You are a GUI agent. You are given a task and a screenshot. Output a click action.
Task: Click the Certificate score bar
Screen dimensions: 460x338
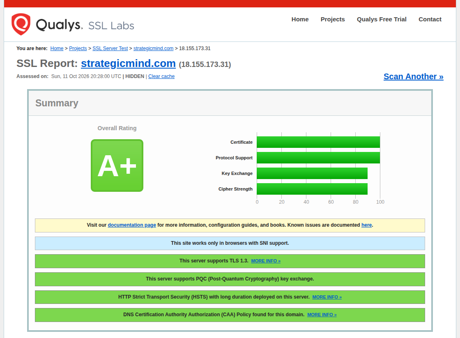point(318,142)
